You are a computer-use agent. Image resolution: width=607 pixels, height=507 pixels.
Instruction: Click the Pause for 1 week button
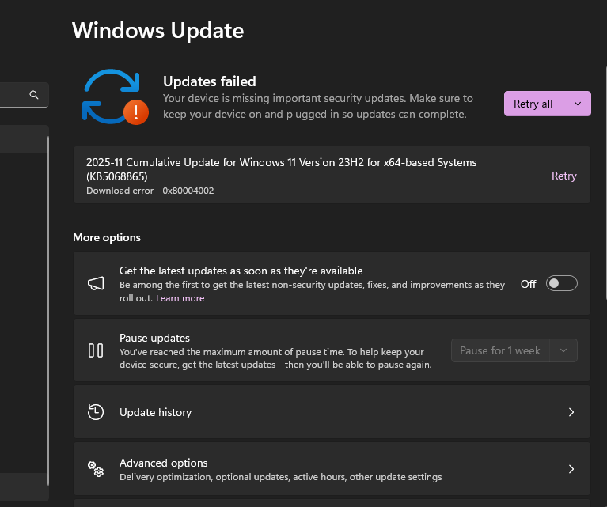tap(500, 350)
